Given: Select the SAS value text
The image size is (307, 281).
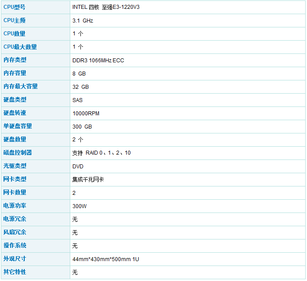Looking at the screenshot, I should [x=77, y=100].
